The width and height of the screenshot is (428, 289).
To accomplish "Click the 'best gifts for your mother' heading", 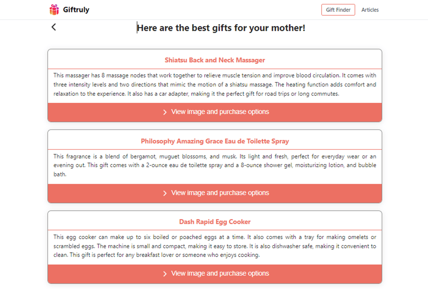I will 221,28.
